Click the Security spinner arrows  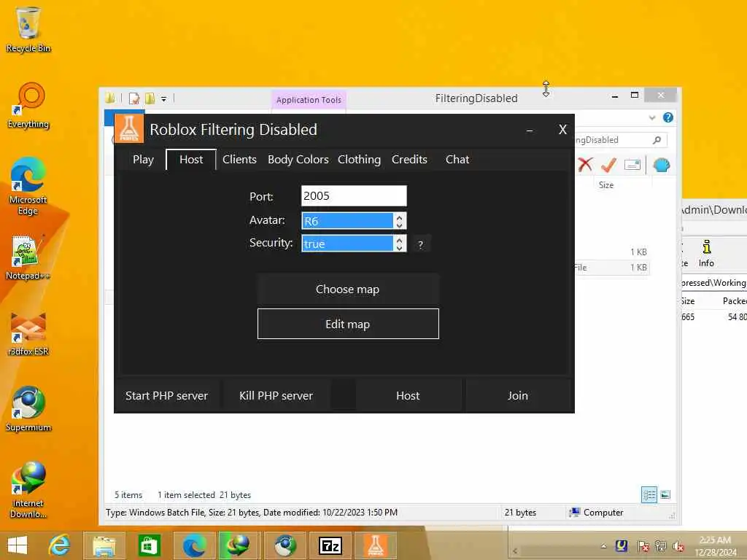pyautogui.click(x=399, y=244)
